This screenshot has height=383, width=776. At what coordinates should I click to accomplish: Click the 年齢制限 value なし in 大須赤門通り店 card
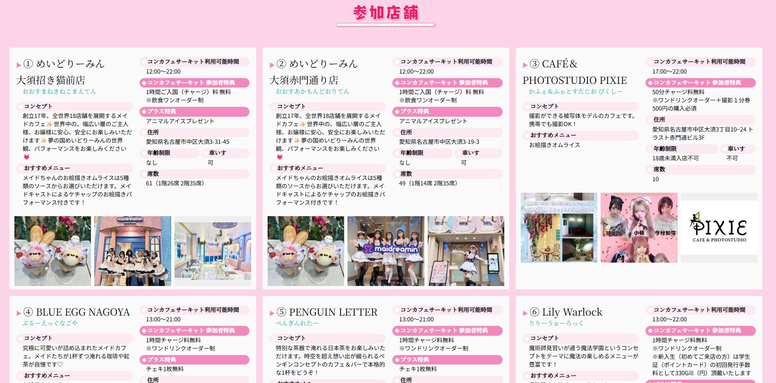pyautogui.click(x=405, y=163)
